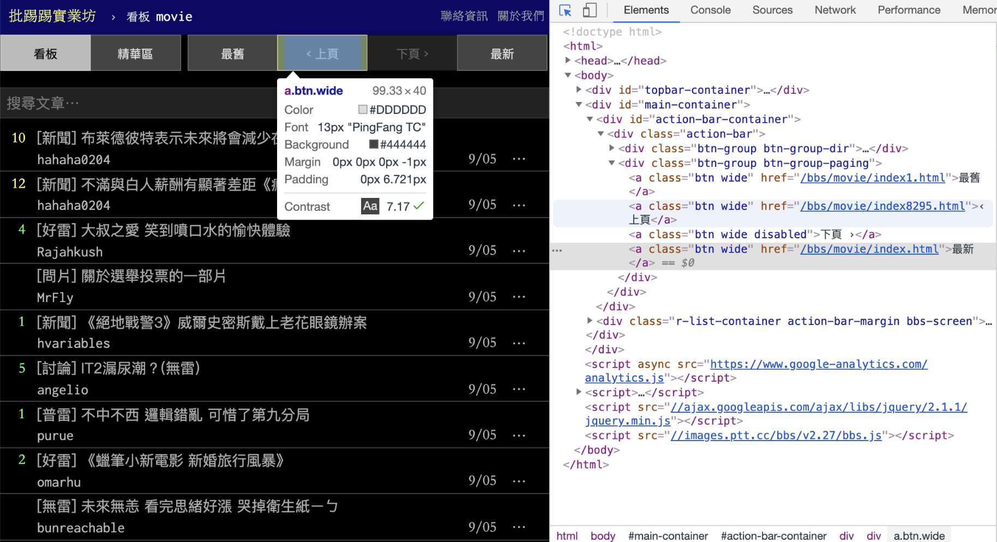
Task: Select html in the breadcrumb bar
Action: pos(567,535)
